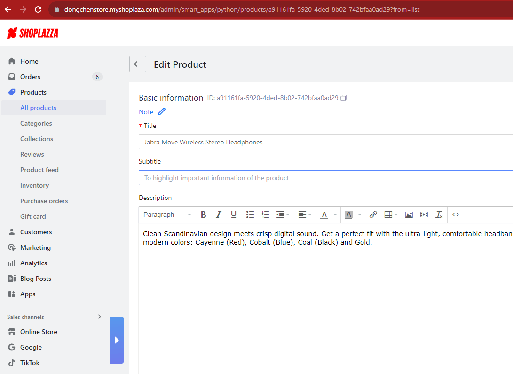The width and height of the screenshot is (513, 374).
Task: Open Purchase orders under Products
Action: pyautogui.click(x=44, y=201)
